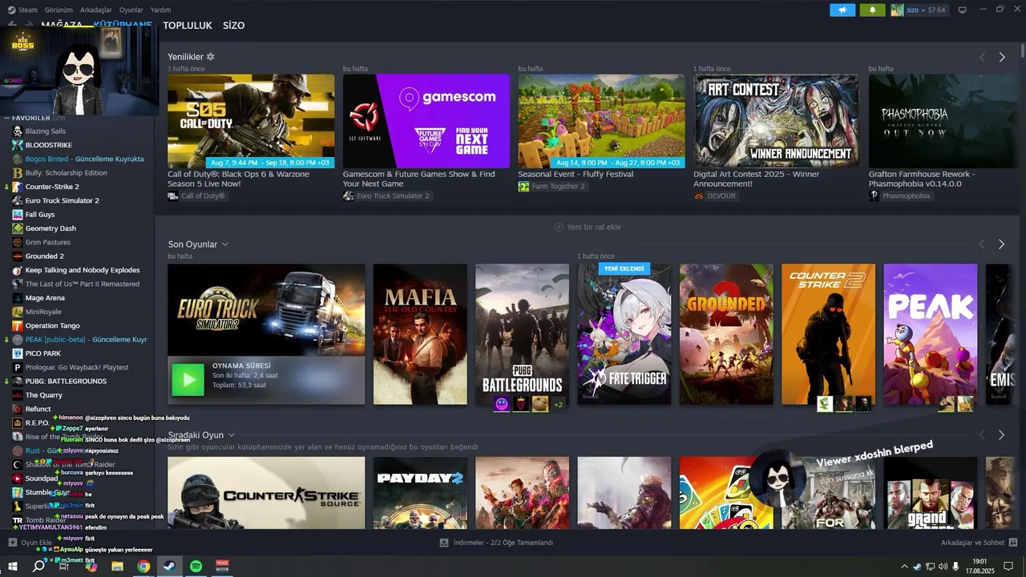
Task: Open the PEAK game cover in Son Oyunlar
Action: click(931, 334)
